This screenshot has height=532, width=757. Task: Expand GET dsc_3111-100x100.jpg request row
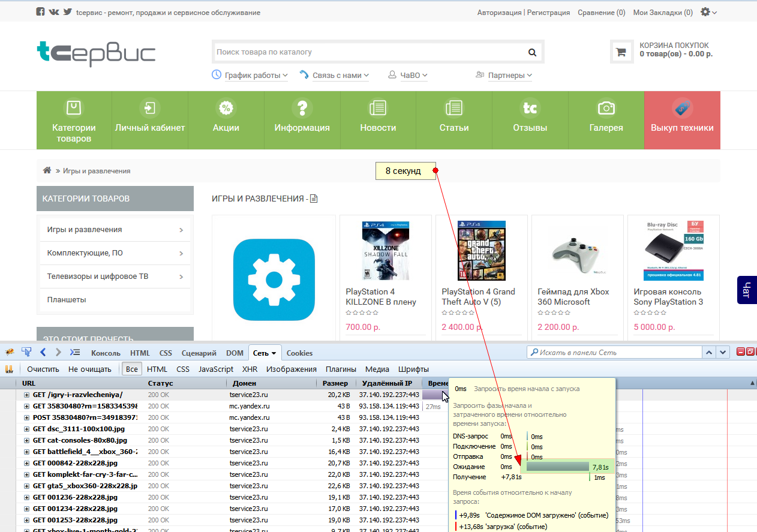27,429
